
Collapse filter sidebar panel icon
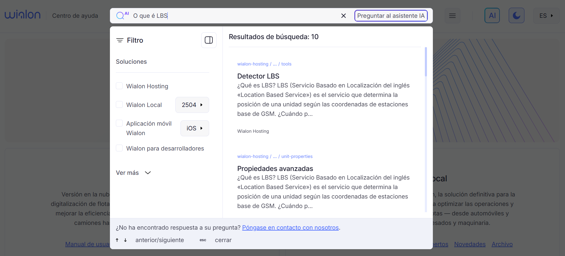pos(209,40)
